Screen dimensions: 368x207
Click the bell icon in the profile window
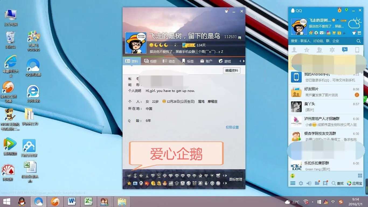tap(226, 11)
